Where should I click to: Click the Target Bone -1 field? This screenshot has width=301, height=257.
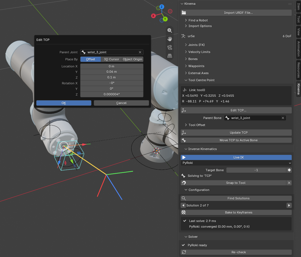click(256, 170)
